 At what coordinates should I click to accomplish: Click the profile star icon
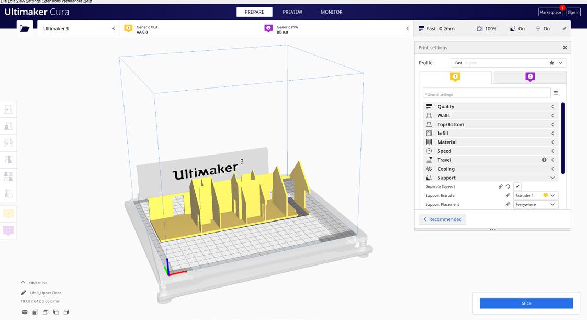[x=551, y=63]
